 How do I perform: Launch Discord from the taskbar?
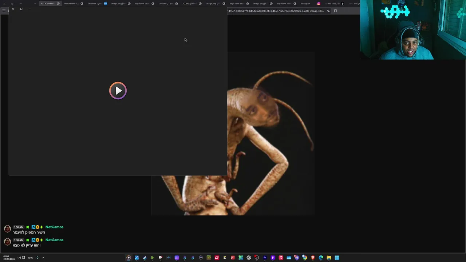pos(297,258)
